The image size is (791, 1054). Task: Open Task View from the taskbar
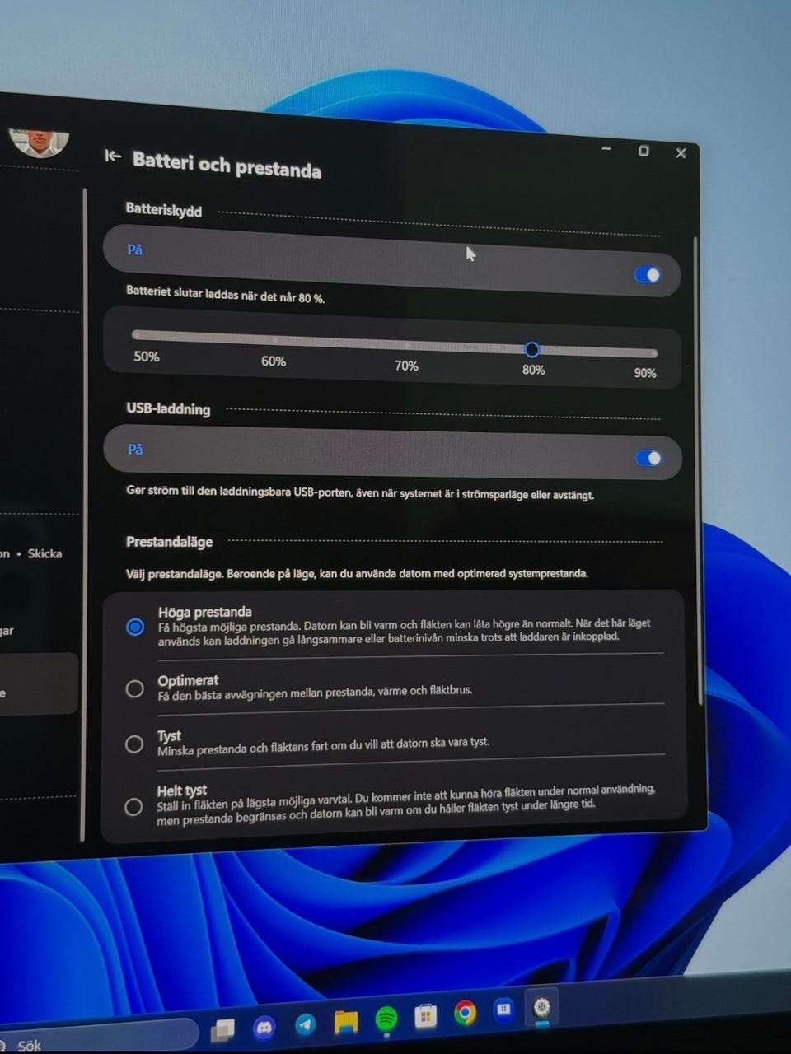pyautogui.click(x=222, y=1029)
